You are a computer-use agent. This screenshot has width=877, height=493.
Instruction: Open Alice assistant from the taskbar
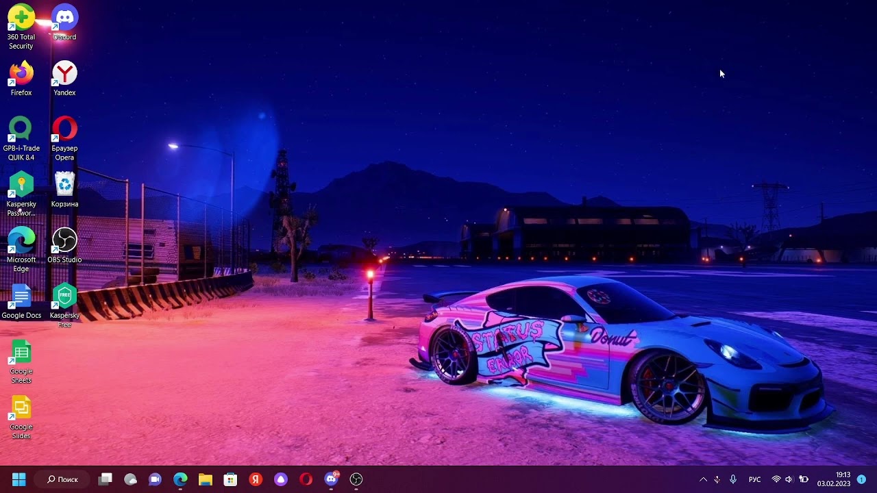click(x=281, y=479)
